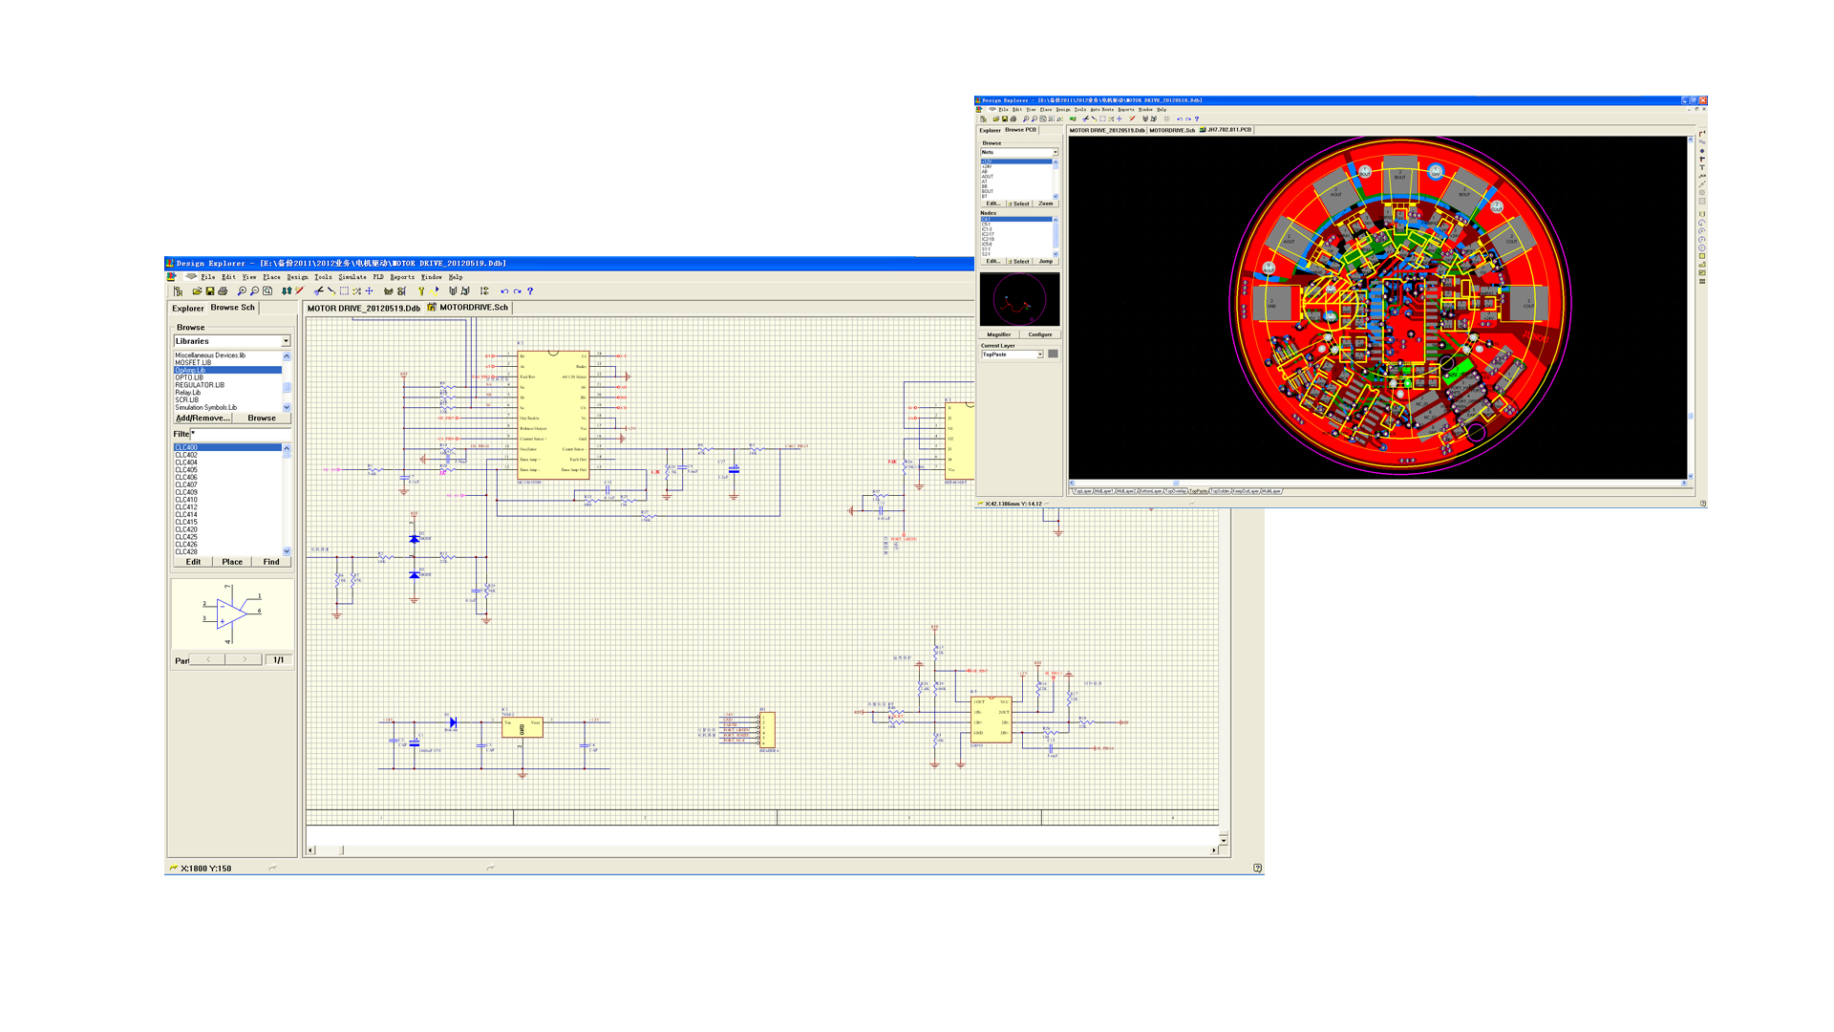Click help icon in schematic status bar corner
This screenshot has width=1834, height=1032.
tap(1257, 869)
